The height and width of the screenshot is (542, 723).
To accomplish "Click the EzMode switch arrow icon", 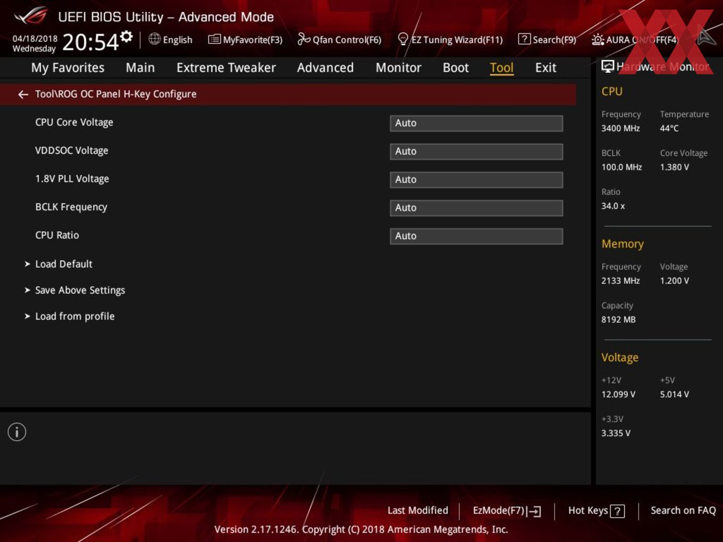I will pyautogui.click(x=534, y=511).
